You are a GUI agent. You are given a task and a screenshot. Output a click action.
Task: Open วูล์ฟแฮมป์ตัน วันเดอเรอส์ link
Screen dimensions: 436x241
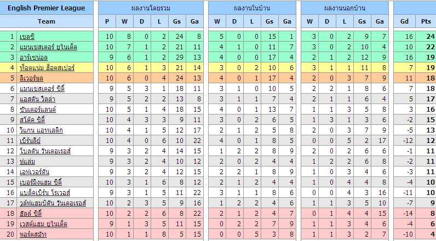[x=53, y=203]
